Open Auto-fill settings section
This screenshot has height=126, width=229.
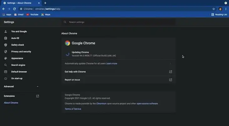(x=15, y=38)
